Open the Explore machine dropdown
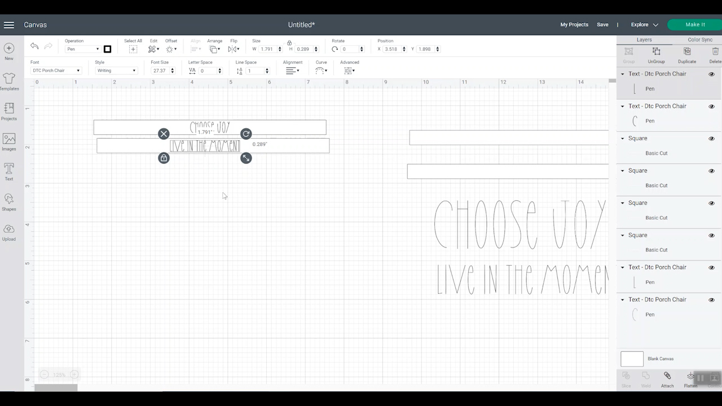This screenshot has height=406, width=722. (x=644, y=25)
